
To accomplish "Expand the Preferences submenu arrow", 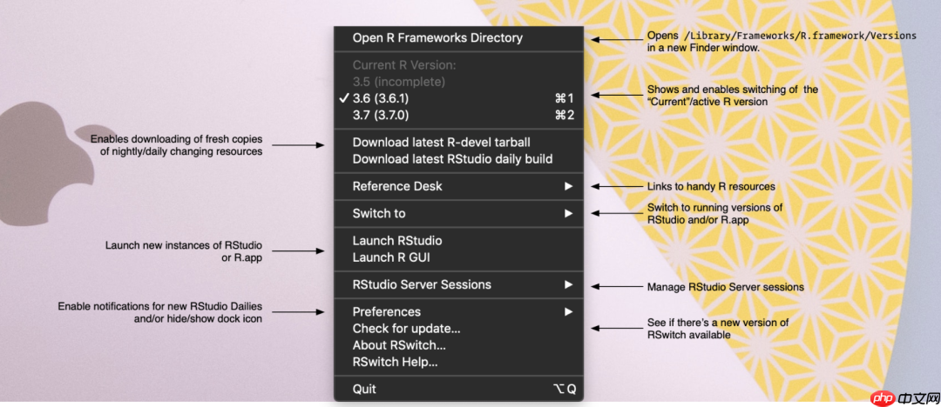I will (x=568, y=311).
